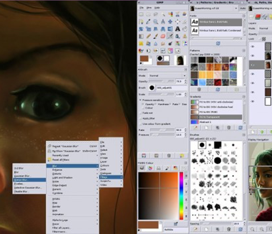Image resolution: width=272 pixels, height=234 pixels.
Task: Open the Xtns menu in the toolbox
Action: tap(149, 8)
